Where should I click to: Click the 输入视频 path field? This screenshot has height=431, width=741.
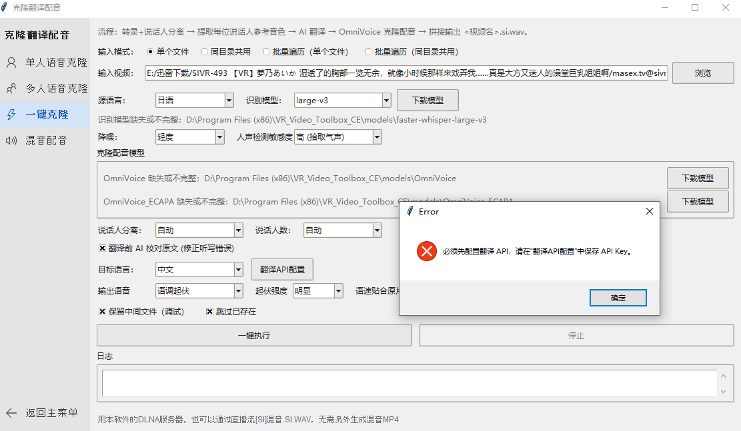click(x=406, y=73)
